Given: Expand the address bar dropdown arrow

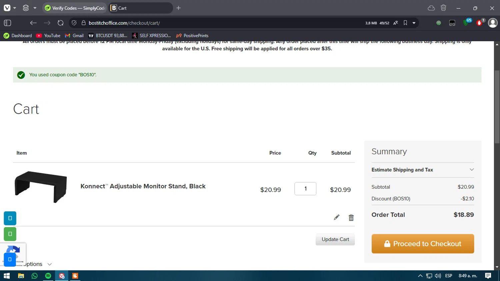Looking at the screenshot, I should [x=414, y=23].
